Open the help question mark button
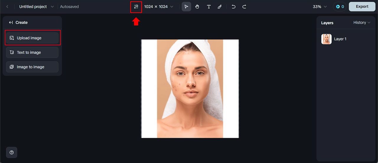The image size is (378, 163). [x=12, y=152]
